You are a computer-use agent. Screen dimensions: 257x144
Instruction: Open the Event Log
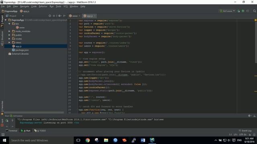(245, 131)
